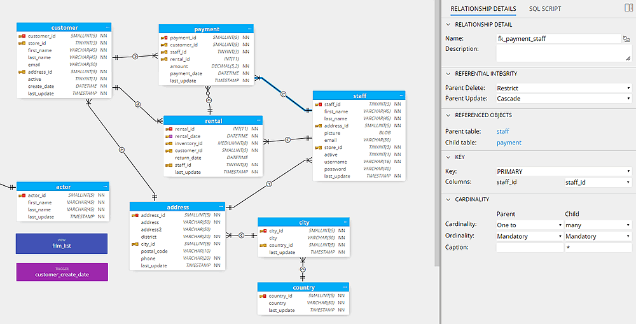Open the country table's three-dot menu

click(x=345, y=288)
